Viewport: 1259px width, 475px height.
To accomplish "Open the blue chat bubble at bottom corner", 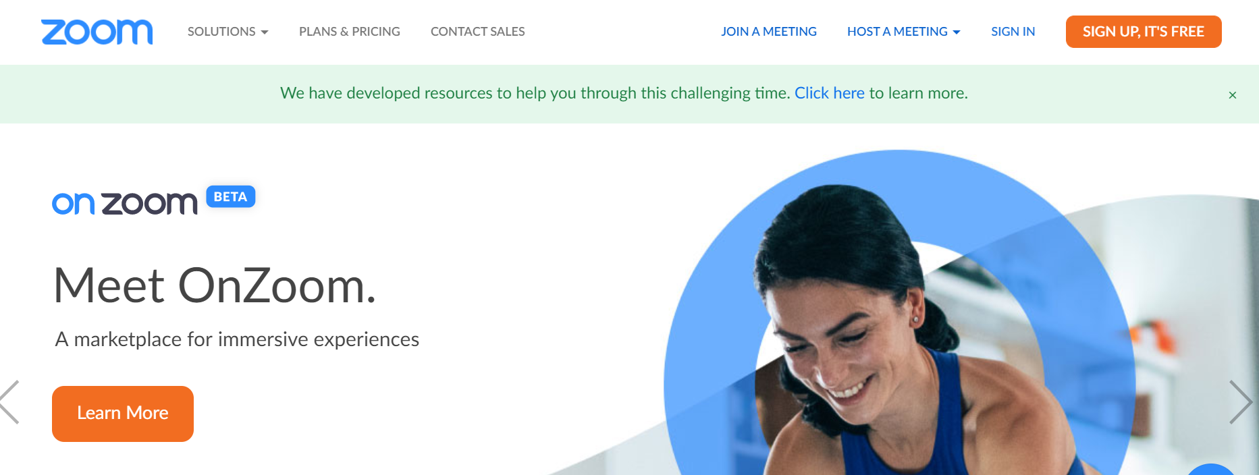I will [x=1211, y=470].
